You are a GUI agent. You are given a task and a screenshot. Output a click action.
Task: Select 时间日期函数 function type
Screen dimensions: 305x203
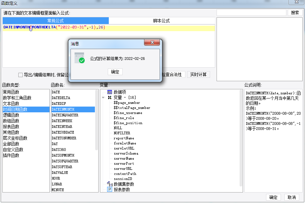[x=26, y=109]
